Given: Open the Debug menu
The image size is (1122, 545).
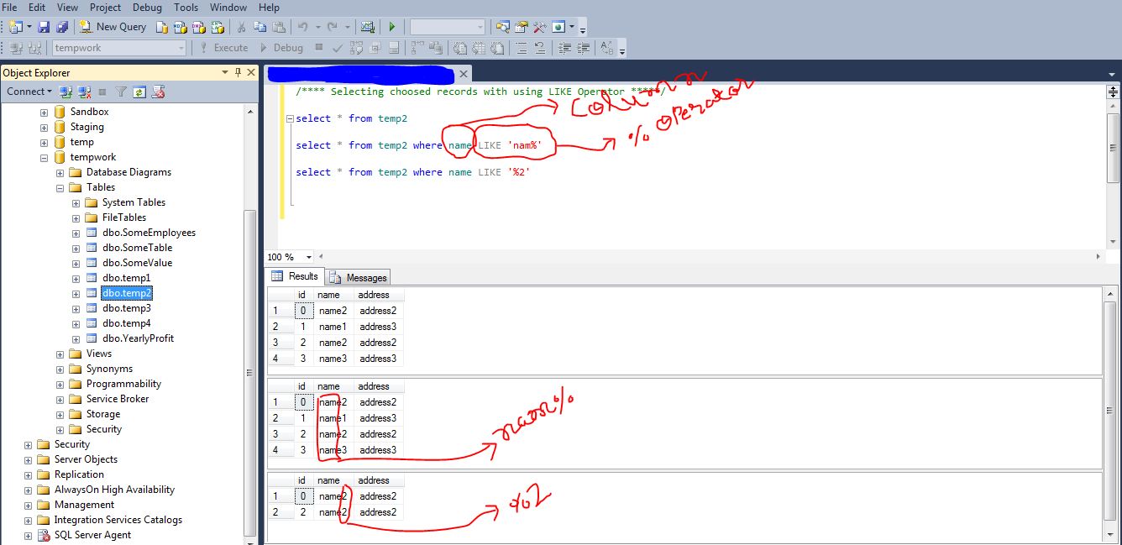Looking at the screenshot, I should 147,8.
